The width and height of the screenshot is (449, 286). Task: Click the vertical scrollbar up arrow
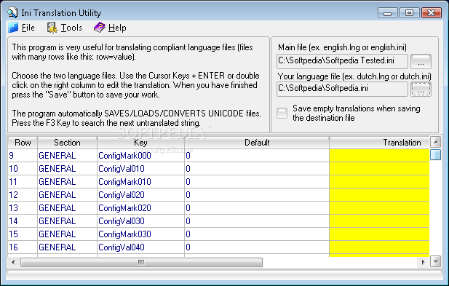(436, 142)
